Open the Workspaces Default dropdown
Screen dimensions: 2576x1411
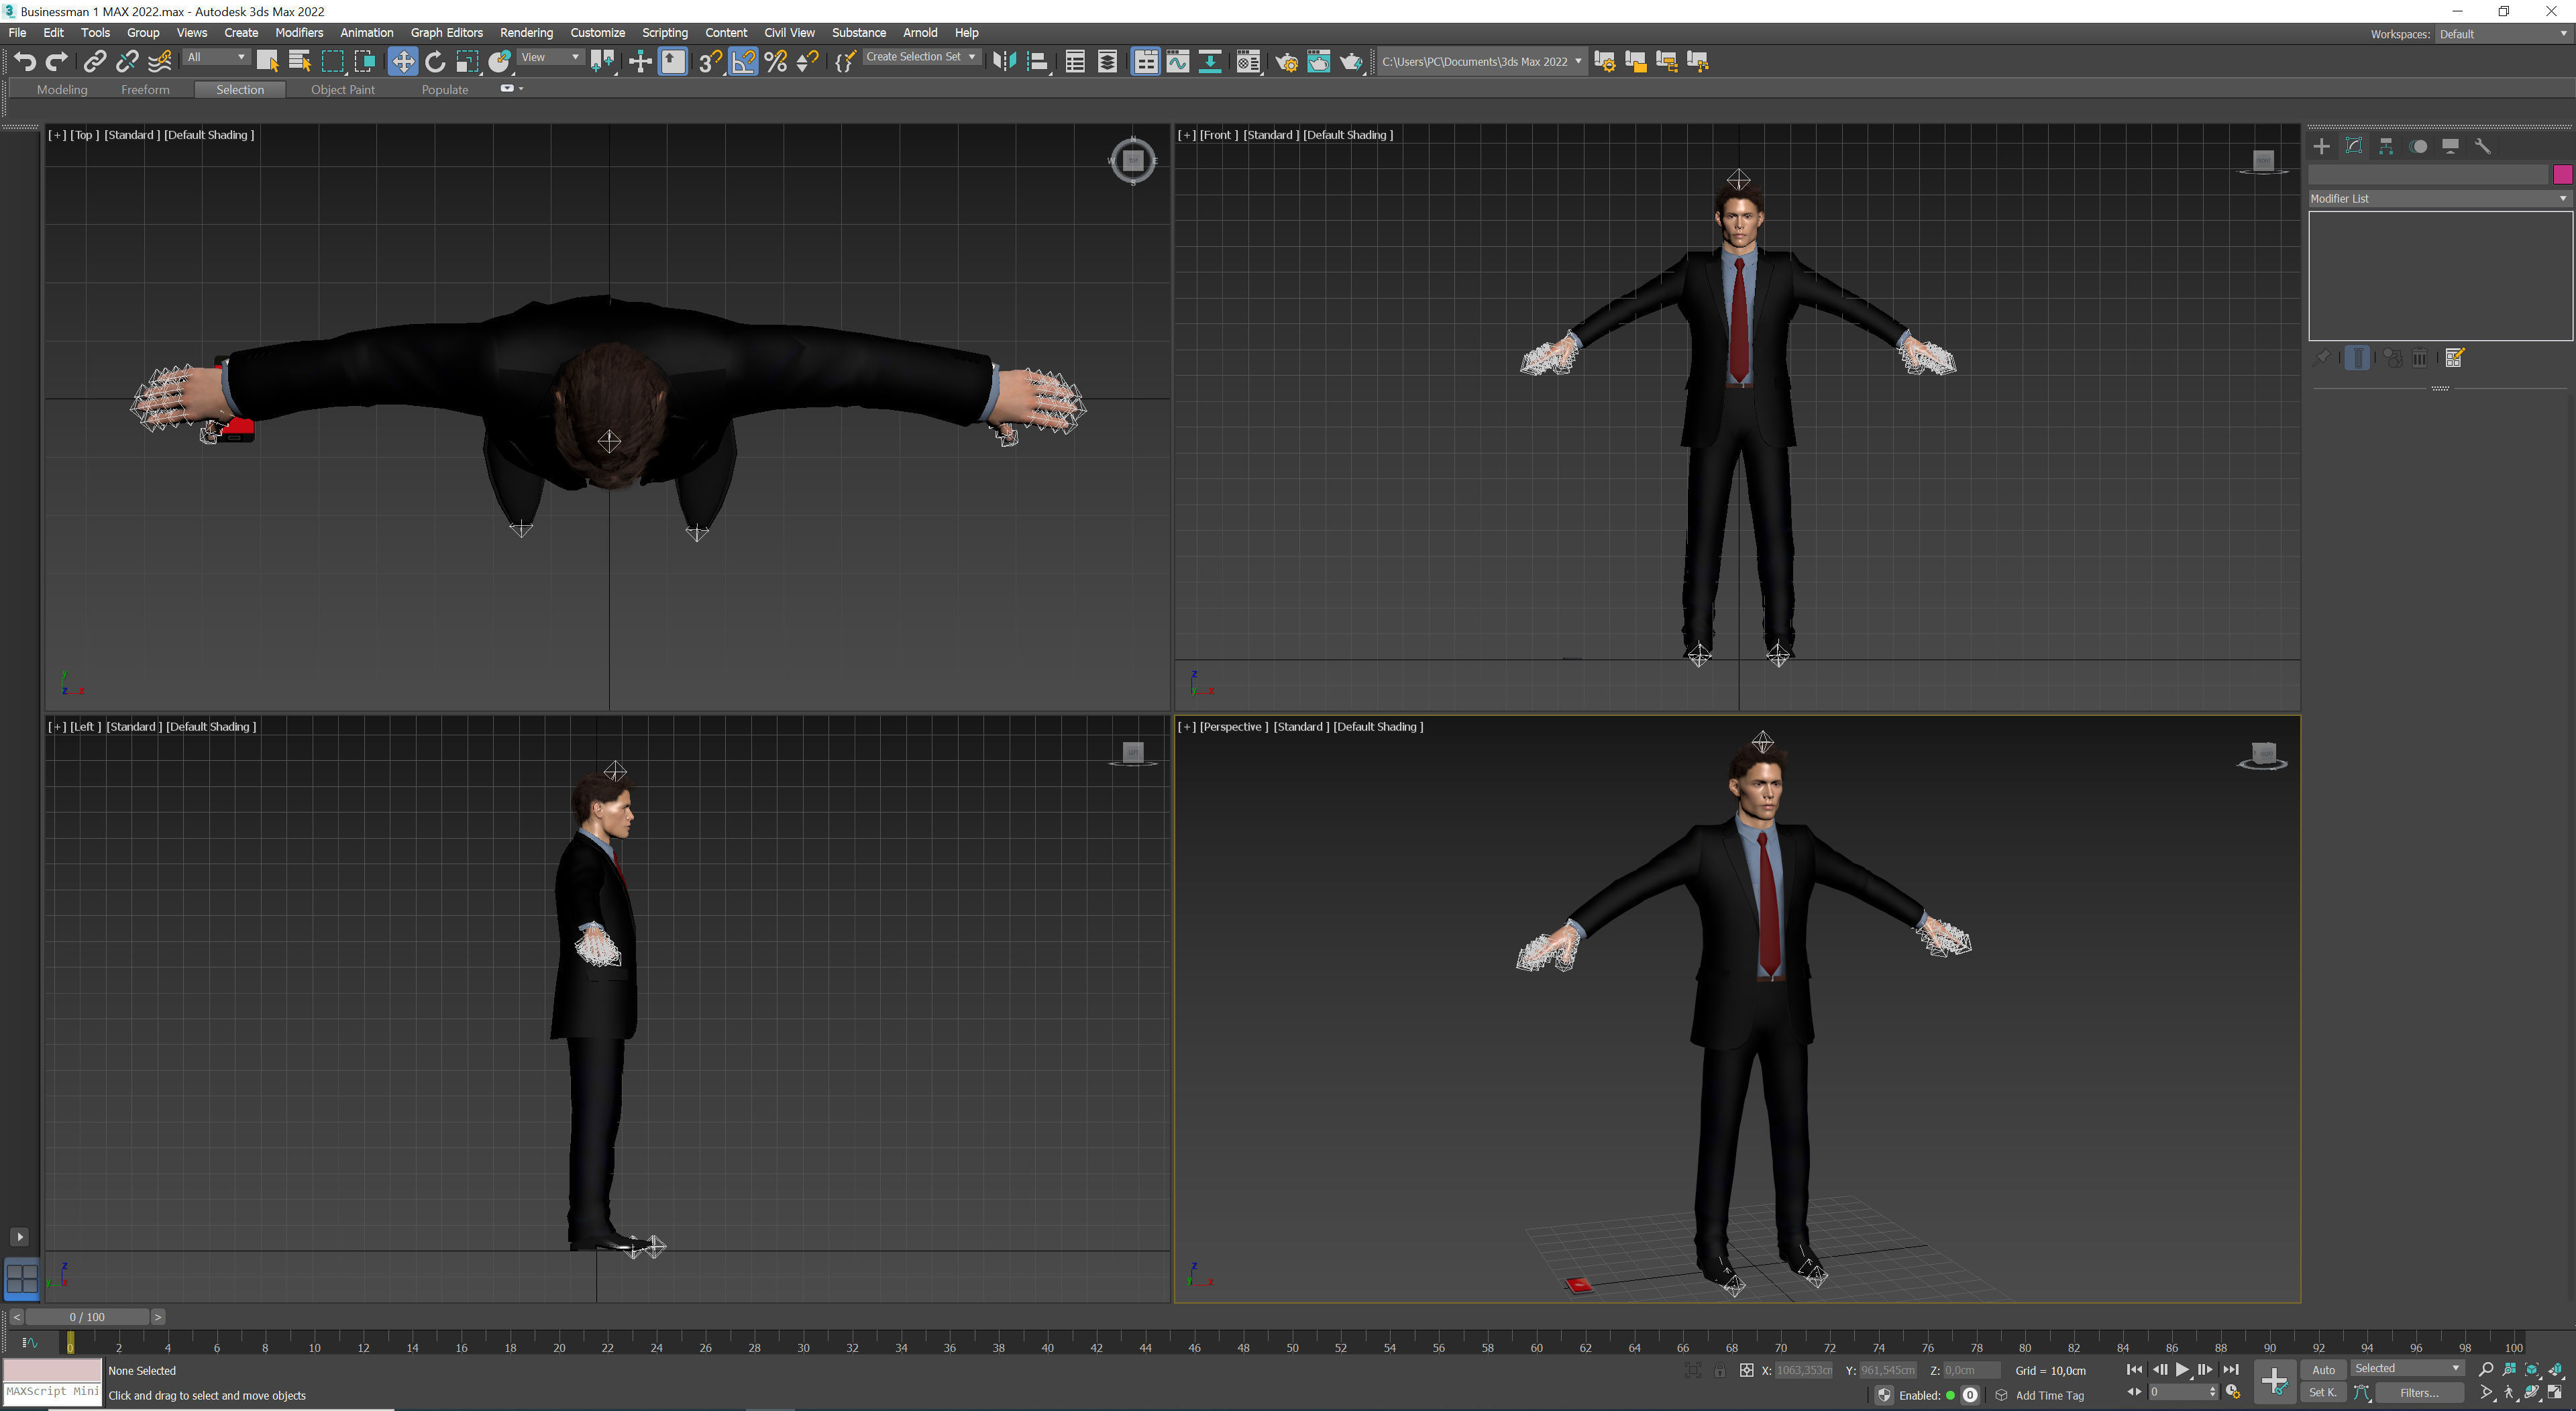(x=2503, y=34)
